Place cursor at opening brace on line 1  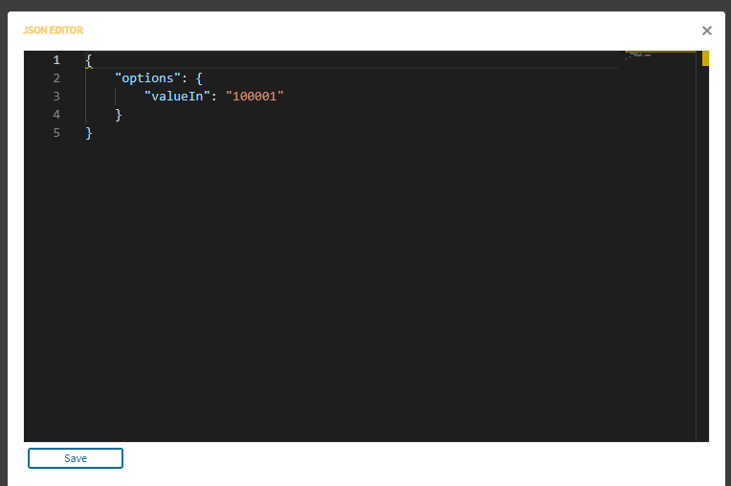(89, 60)
